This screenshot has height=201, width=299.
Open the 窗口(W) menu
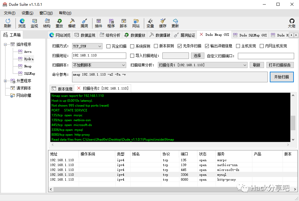[46, 13]
